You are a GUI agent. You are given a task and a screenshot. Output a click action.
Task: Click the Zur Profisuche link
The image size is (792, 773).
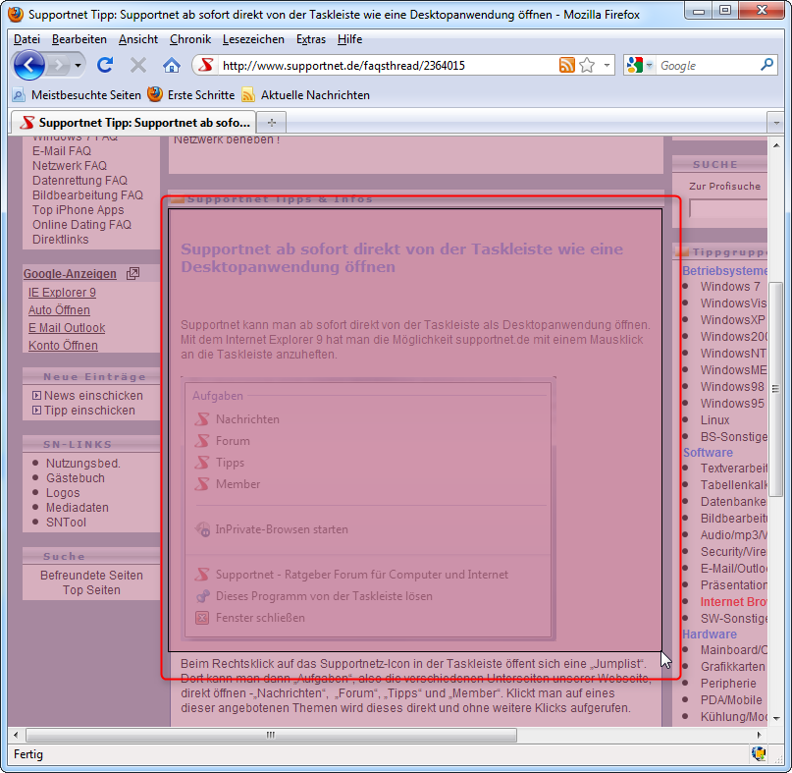pyautogui.click(x=725, y=186)
